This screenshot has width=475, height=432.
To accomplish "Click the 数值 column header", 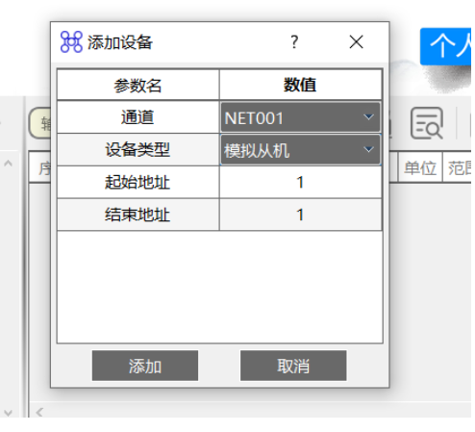I will 300,85.
